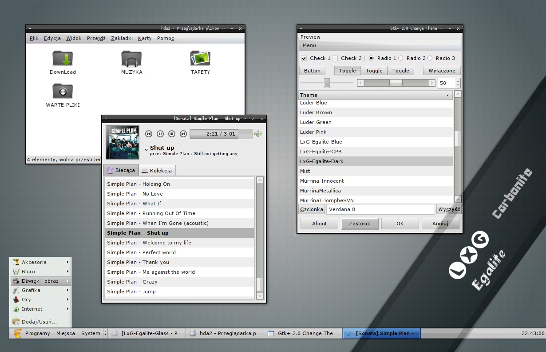This screenshot has height=352, width=546.
Task: Expand the Akcesoria submenu
Action: 68,262
